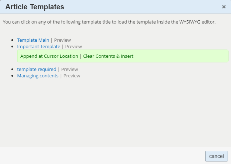This screenshot has width=231, height=164.
Task: Click the bullet beside Managing contents
Action: [13, 76]
